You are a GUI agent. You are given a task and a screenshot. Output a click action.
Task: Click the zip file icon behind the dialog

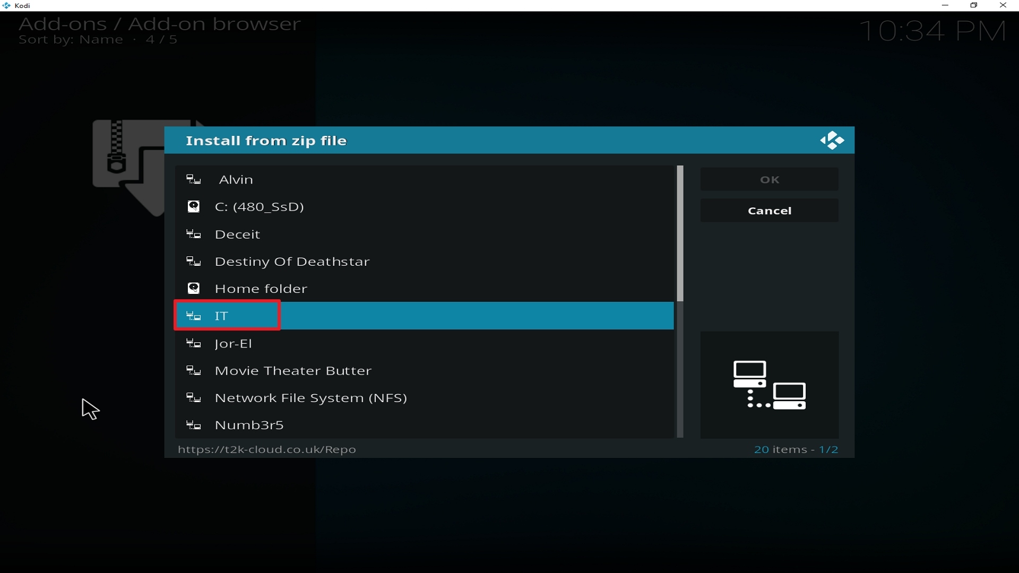point(128,167)
